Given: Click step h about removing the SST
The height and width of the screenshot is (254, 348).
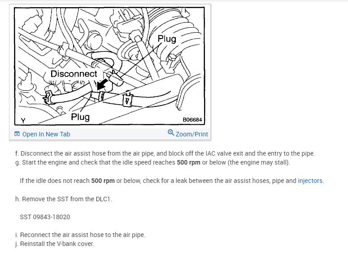Looking at the screenshot, I should click(x=64, y=199).
